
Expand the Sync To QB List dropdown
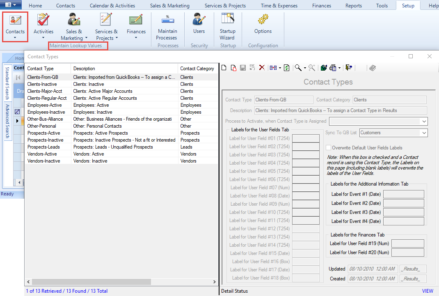pyautogui.click(x=424, y=133)
